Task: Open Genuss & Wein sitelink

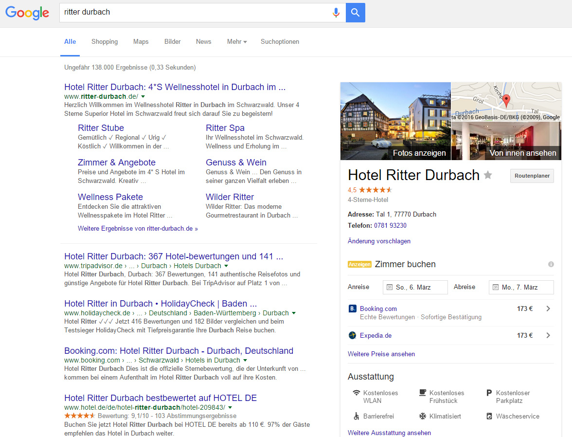Action: pyautogui.click(x=236, y=163)
